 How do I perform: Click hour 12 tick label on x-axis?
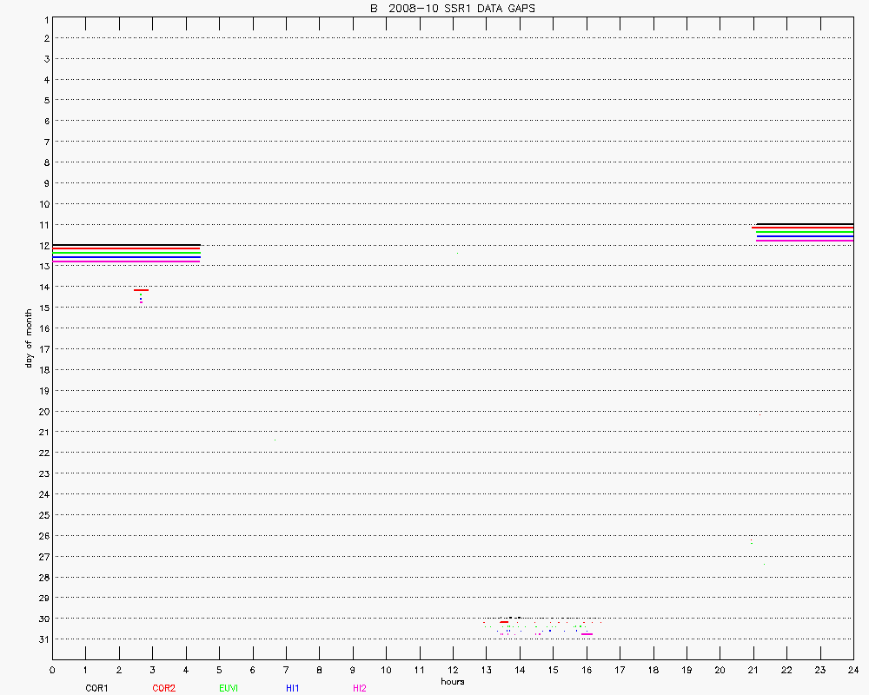[453, 670]
